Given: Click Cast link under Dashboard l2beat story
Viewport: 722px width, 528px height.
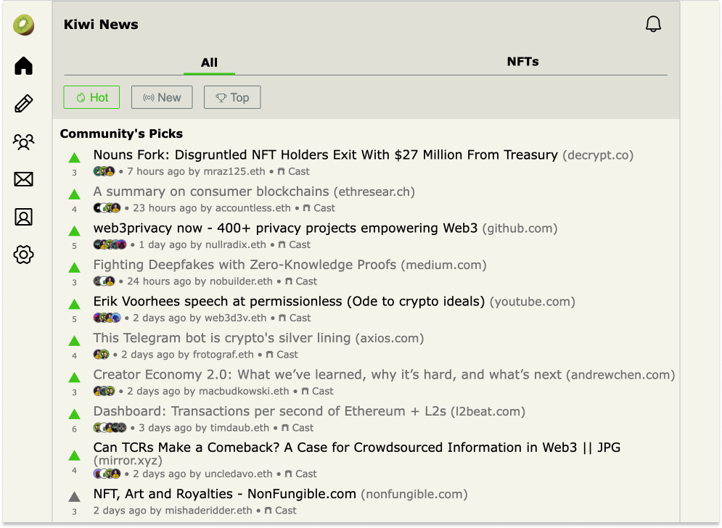Looking at the screenshot, I should 298,428.
